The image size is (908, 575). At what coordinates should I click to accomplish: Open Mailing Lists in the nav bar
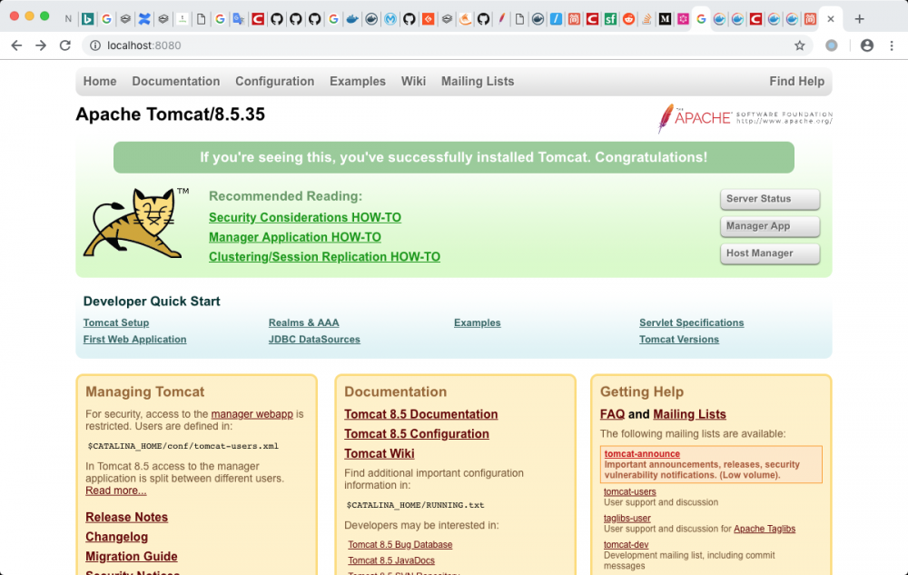point(478,81)
